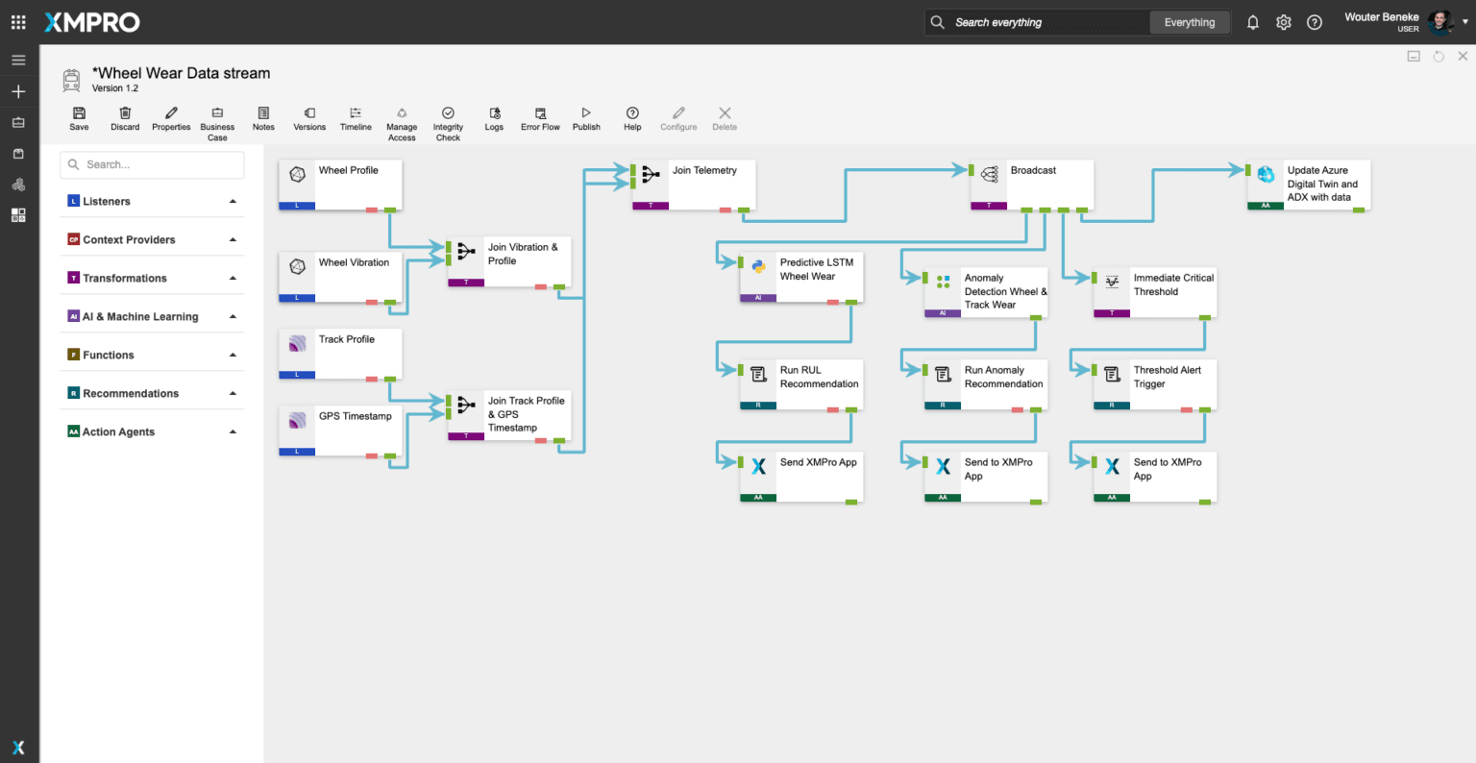1476x763 pixels.
Task: Click the agent toolbox search field
Action: [152, 164]
